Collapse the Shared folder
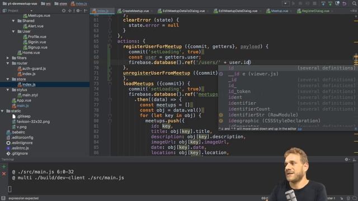358x201 pixels. click(13, 21)
